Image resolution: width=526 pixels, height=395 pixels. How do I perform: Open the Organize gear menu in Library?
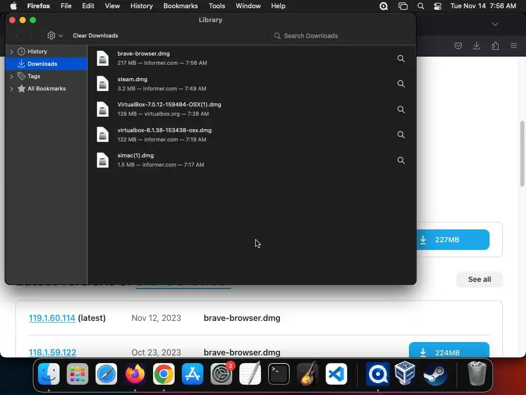pos(55,35)
